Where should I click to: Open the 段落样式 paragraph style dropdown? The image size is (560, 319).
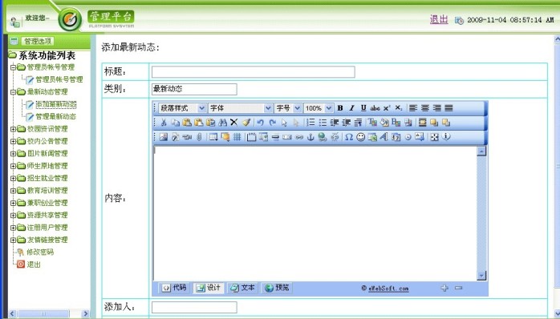point(182,107)
